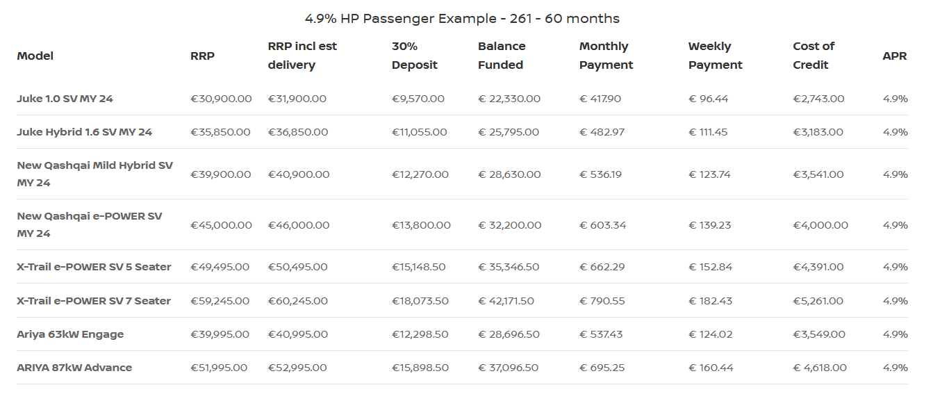Screen dimensions: 933x401
Task: Select the "Juke Hybrid 1.6 SV MY 24" row label
Action: [84, 132]
